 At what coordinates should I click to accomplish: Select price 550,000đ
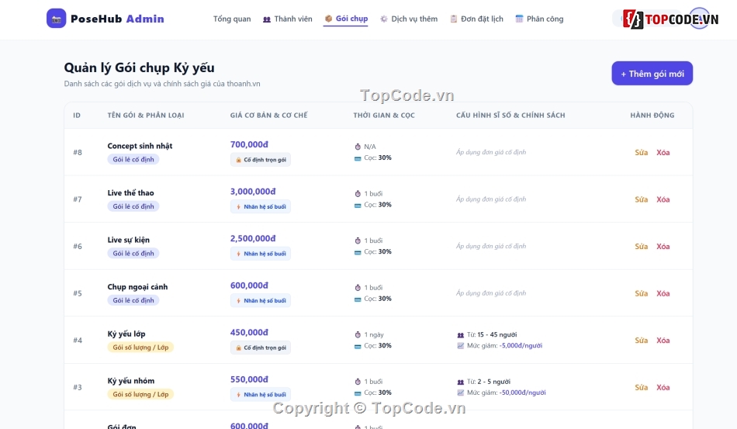[x=249, y=379]
